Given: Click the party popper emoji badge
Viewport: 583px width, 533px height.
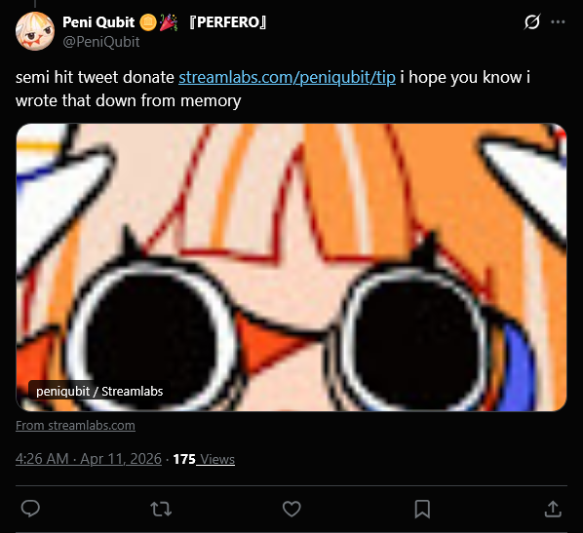Looking at the screenshot, I should pos(168,22).
